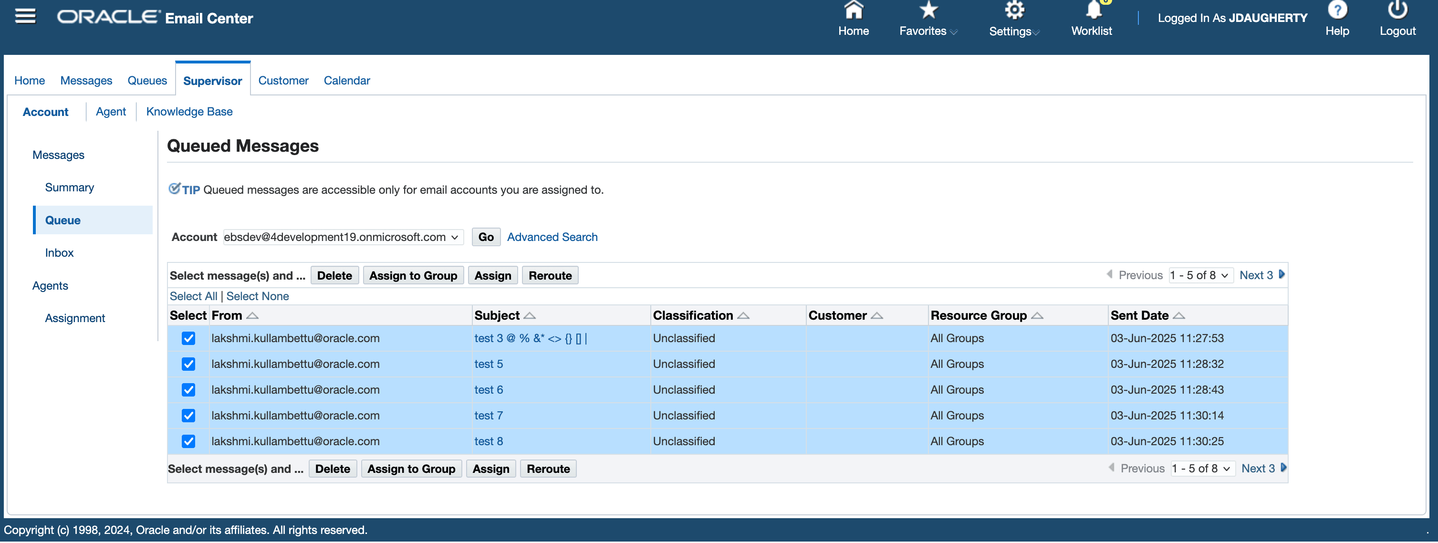Open the Favorites star icon
The image size is (1438, 543).
coord(928,10)
